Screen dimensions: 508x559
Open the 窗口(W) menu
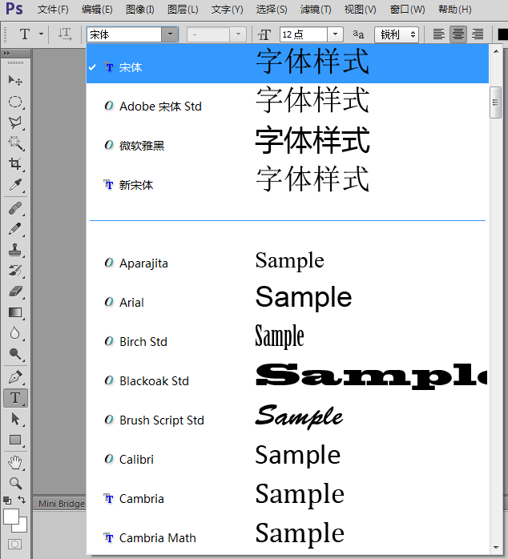click(x=407, y=10)
